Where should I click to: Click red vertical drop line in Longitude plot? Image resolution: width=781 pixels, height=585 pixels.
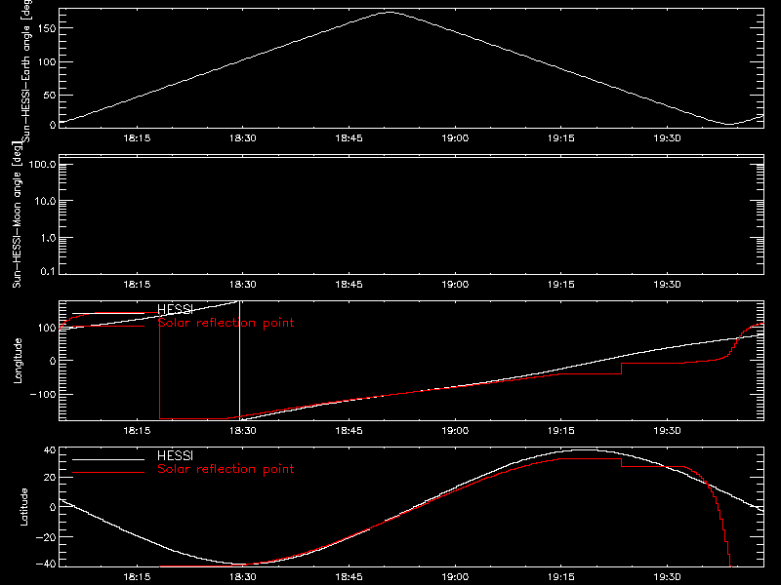click(x=159, y=366)
